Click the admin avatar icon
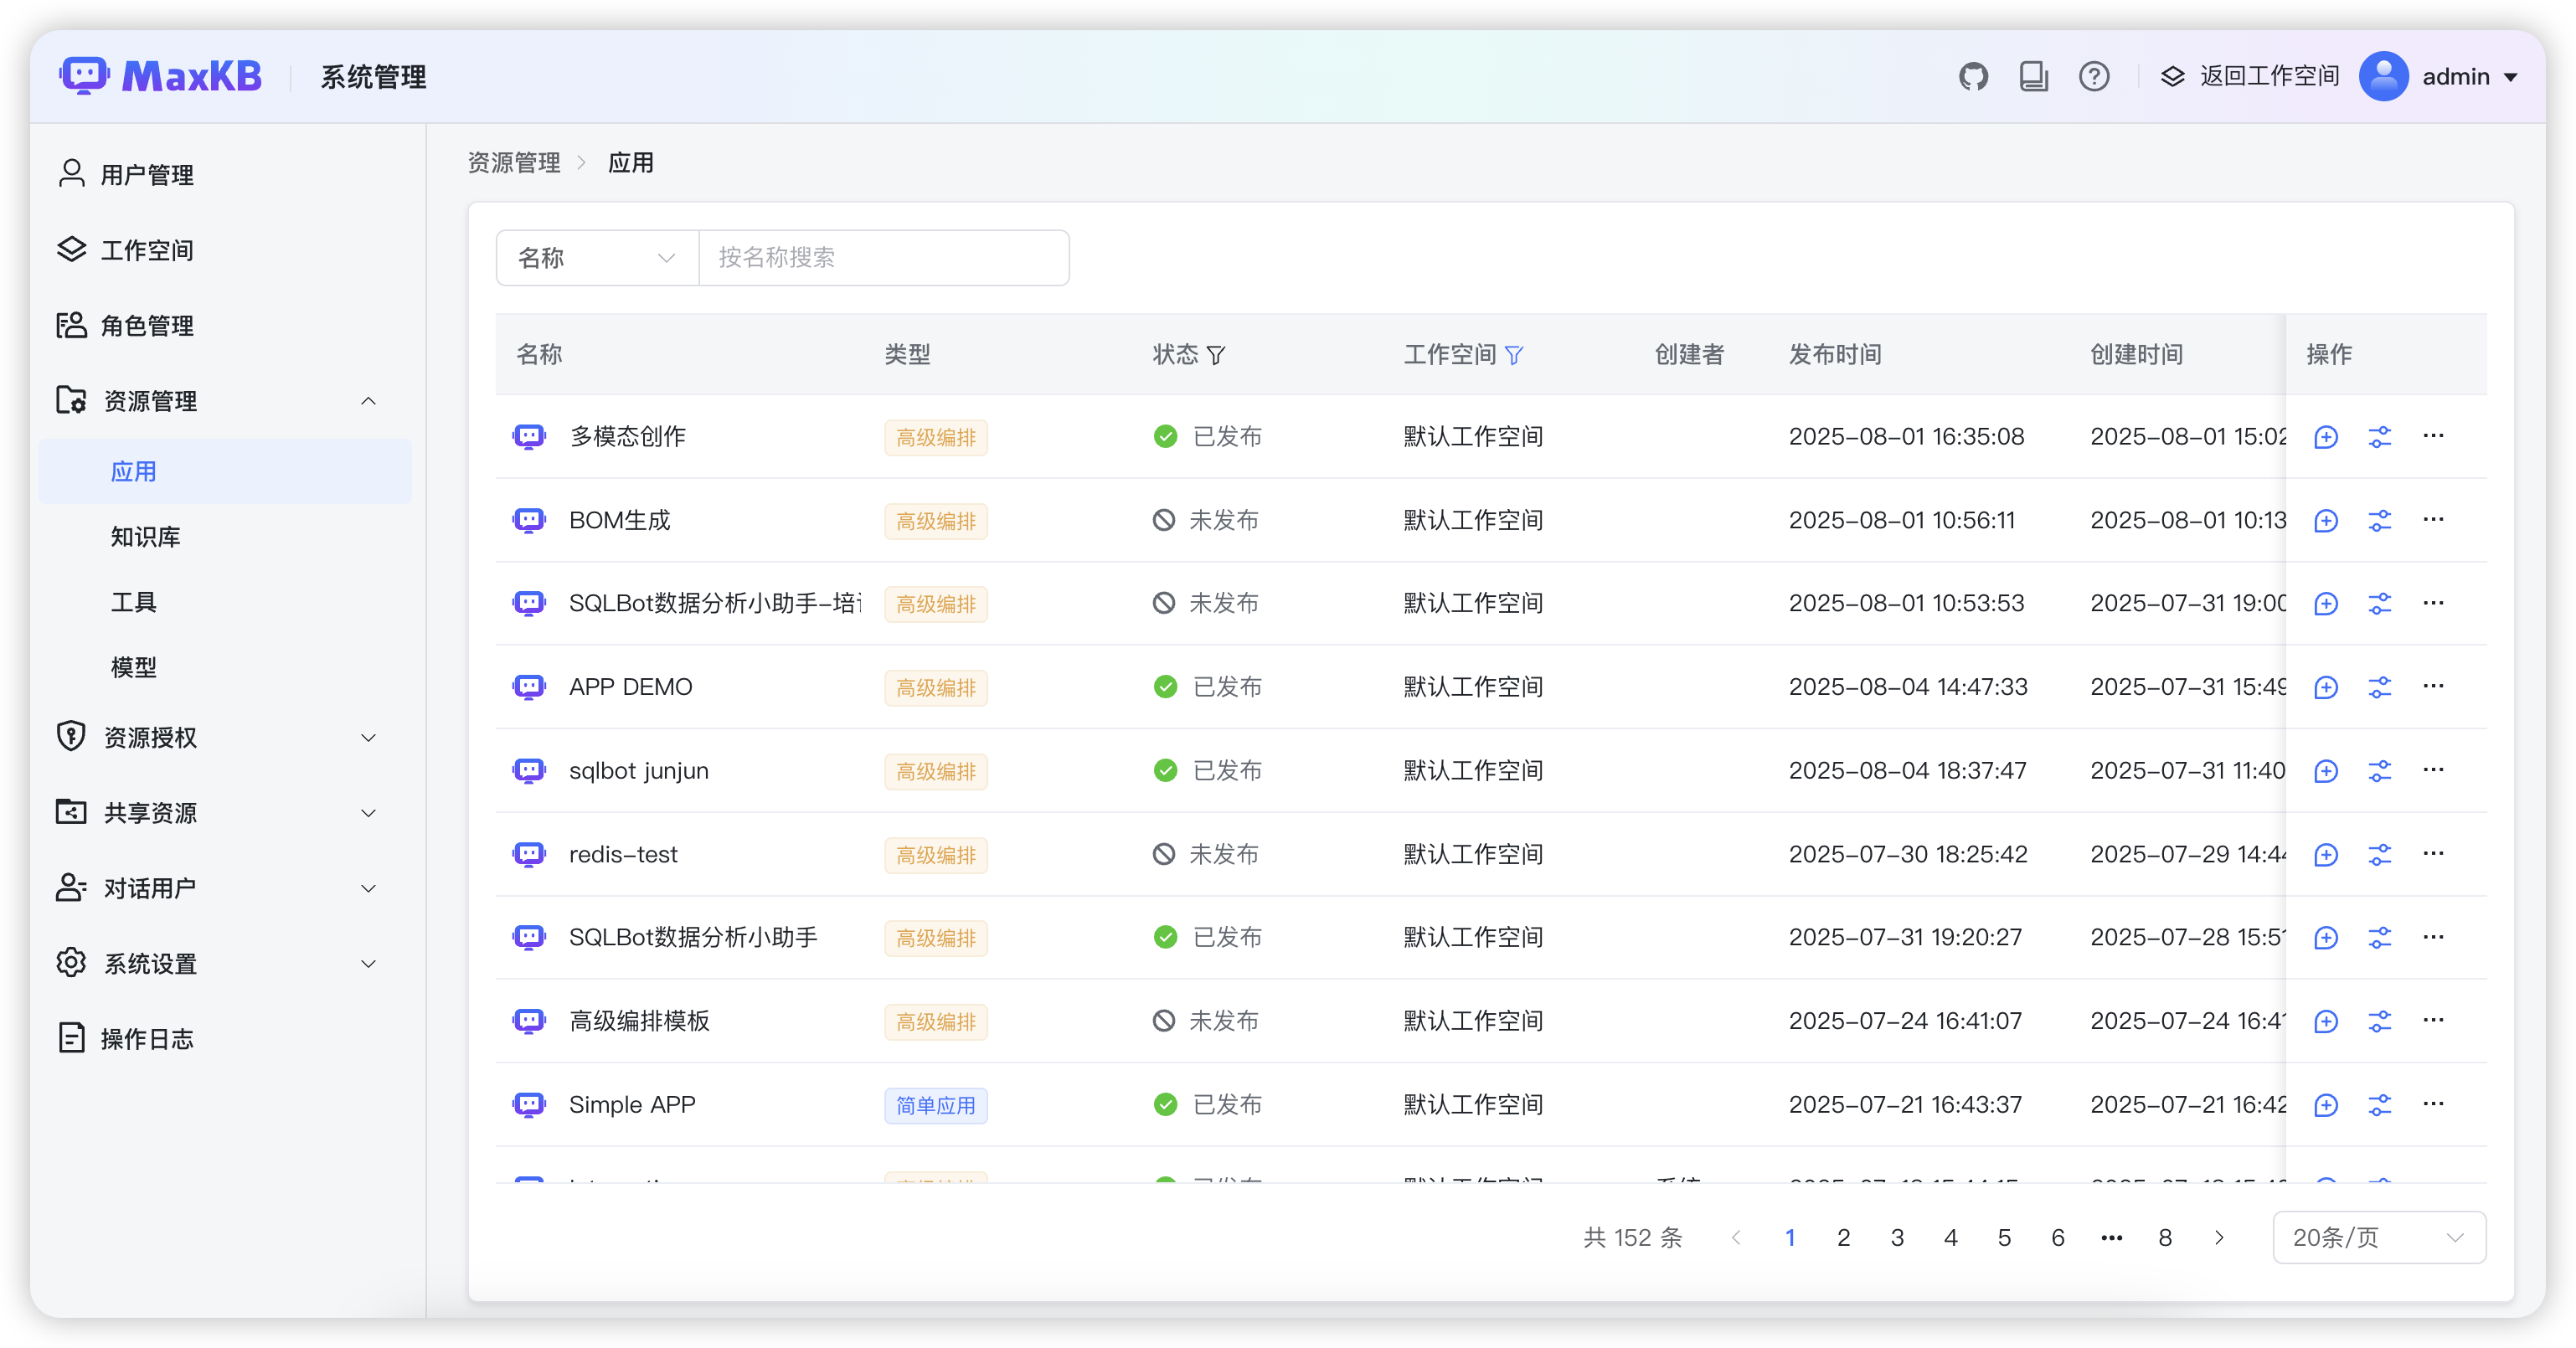2576x1348 pixels. 2384,76
